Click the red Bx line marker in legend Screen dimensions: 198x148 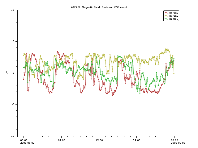tap(166, 13)
